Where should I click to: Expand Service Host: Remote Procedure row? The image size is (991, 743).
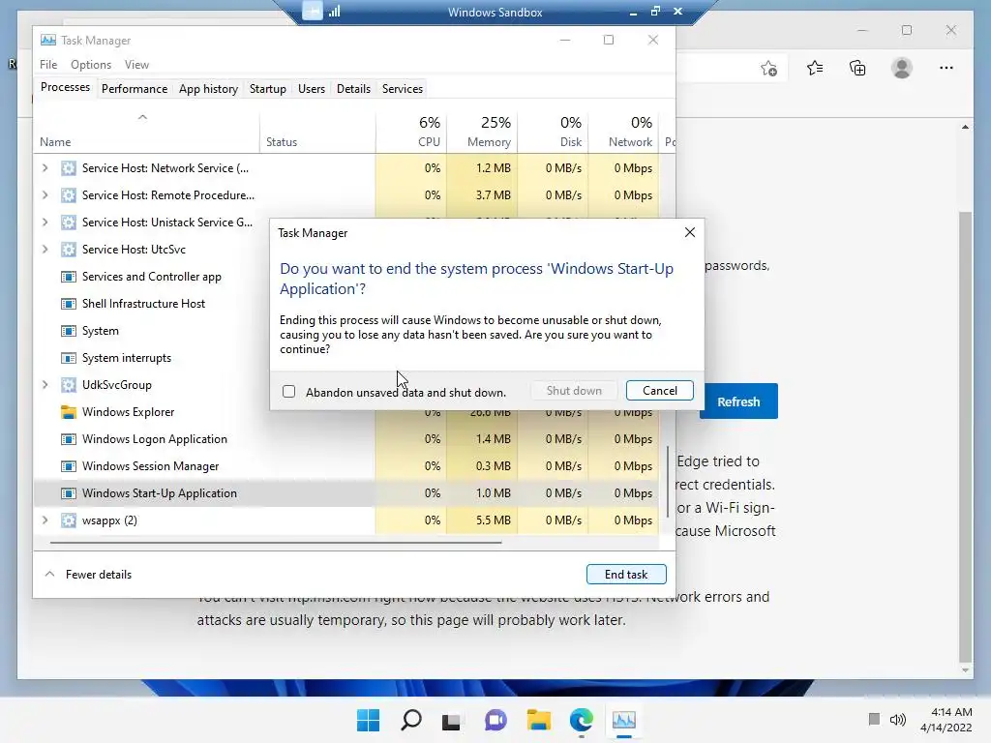(45, 195)
